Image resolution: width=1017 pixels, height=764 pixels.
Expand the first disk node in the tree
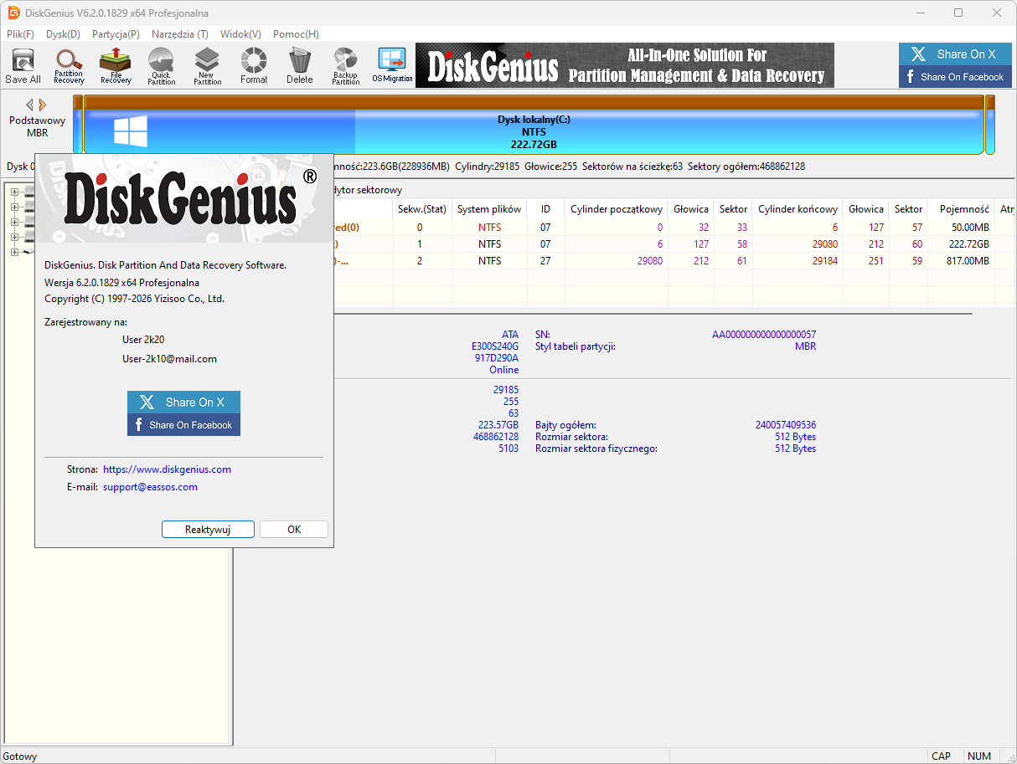coord(14,192)
